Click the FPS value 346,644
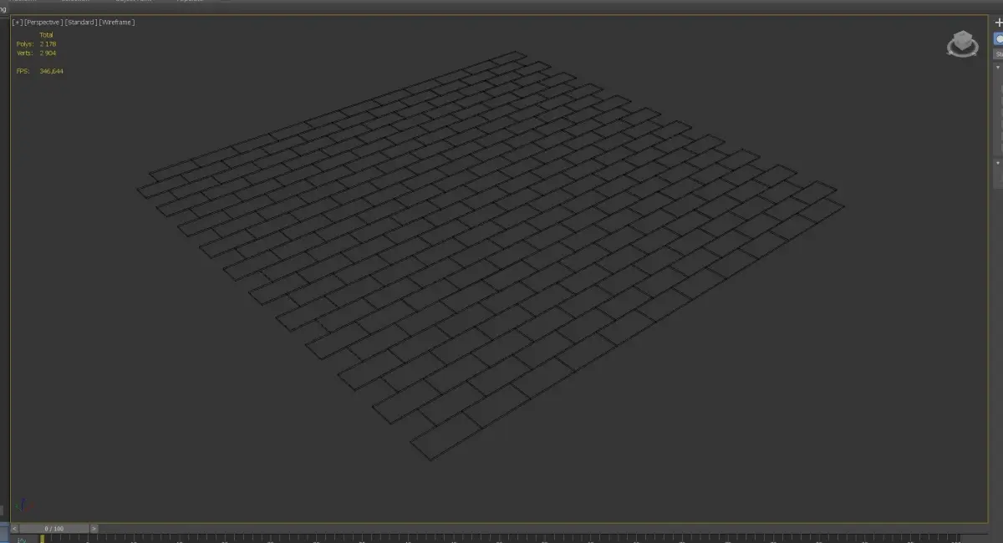The height and width of the screenshot is (543, 1003). (x=51, y=71)
